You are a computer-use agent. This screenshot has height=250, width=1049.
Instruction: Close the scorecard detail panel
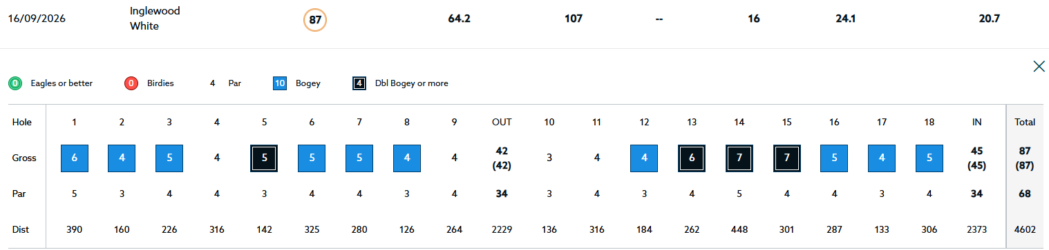click(1039, 67)
